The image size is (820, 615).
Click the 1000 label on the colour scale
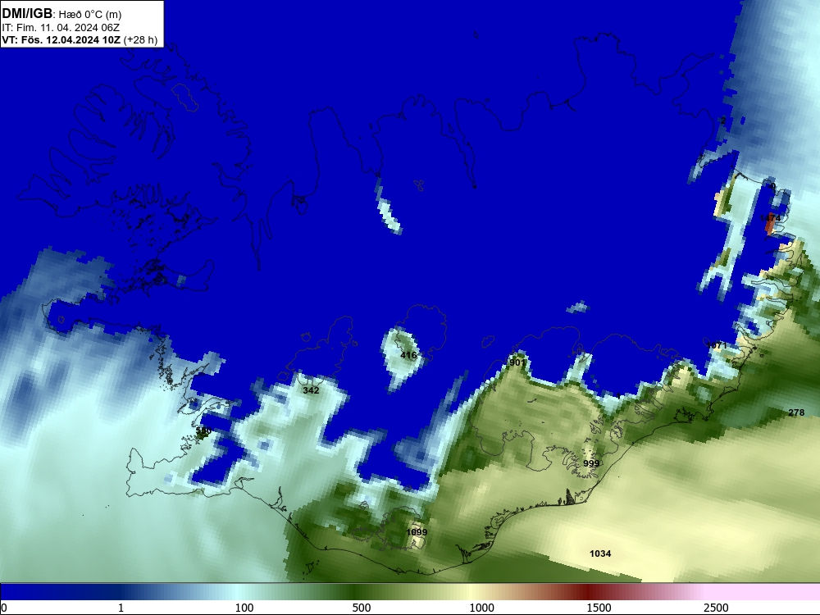click(x=481, y=608)
